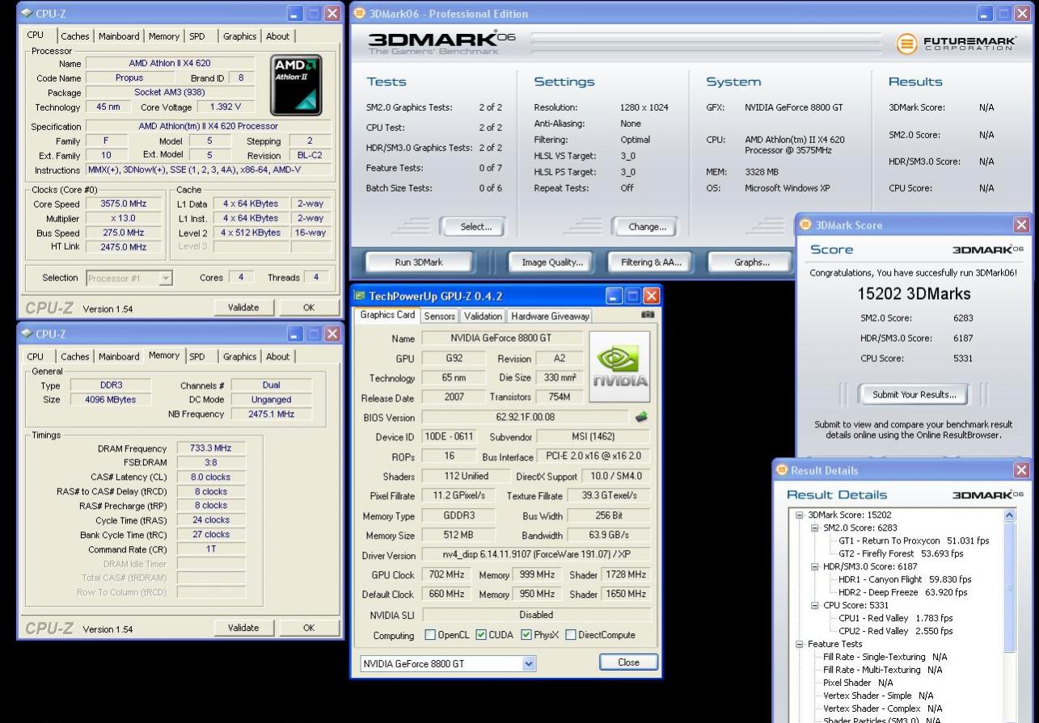Click the Core Speed 3575.0 MHz field
Screen dimensions: 1039x723
(x=124, y=204)
